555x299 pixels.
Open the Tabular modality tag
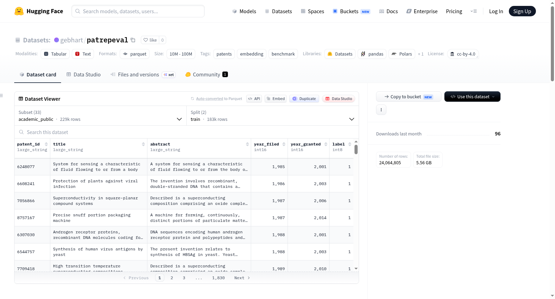pyautogui.click(x=55, y=54)
